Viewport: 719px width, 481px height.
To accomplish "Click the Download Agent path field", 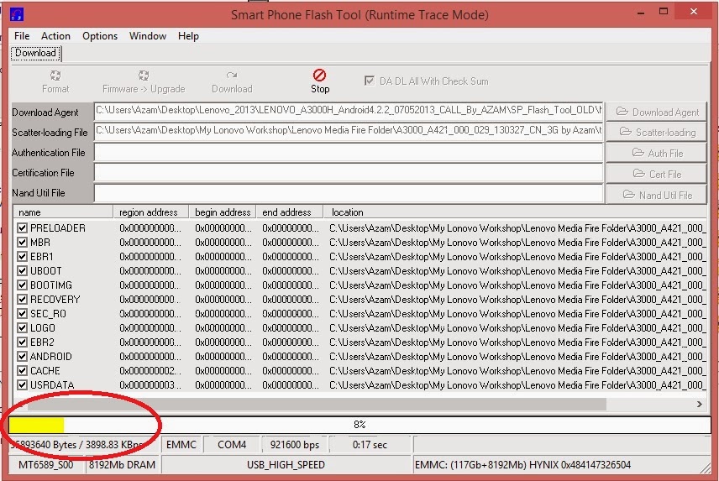I will click(348, 112).
